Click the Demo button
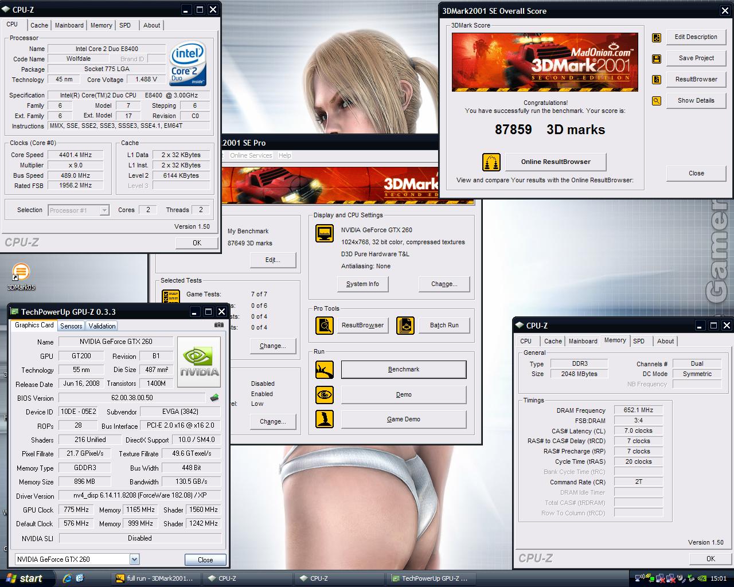The image size is (734, 587). (404, 395)
